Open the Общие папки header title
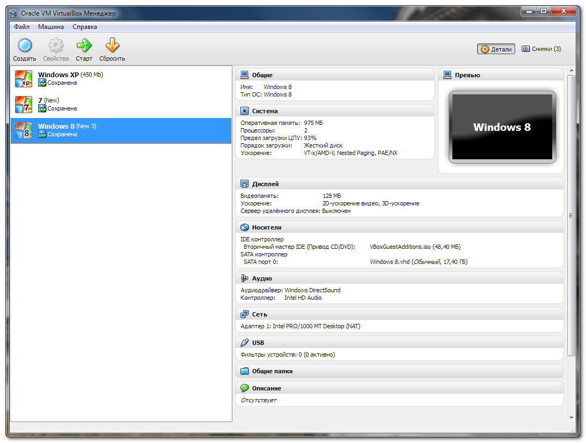 point(272,371)
